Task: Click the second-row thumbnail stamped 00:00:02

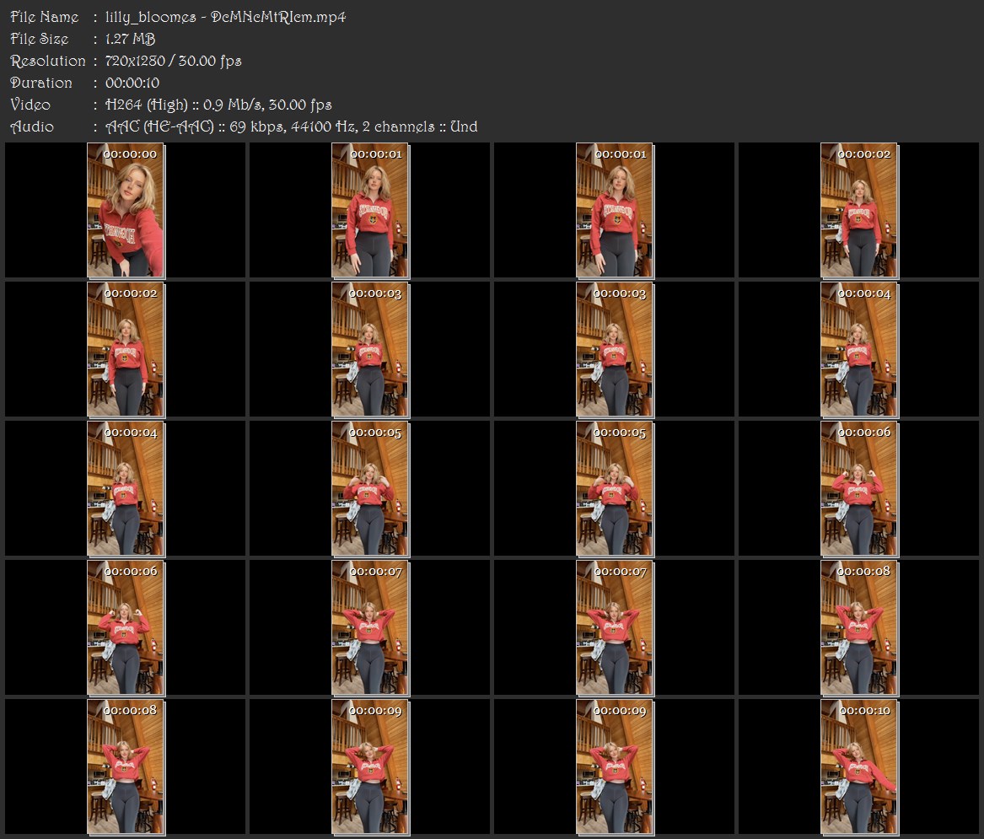Action: pyautogui.click(x=126, y=350)
